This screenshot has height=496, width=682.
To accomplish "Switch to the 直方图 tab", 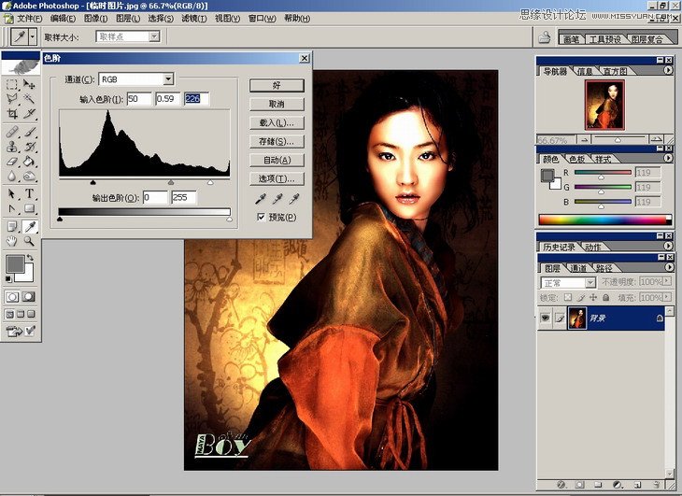I will [615, 71].
